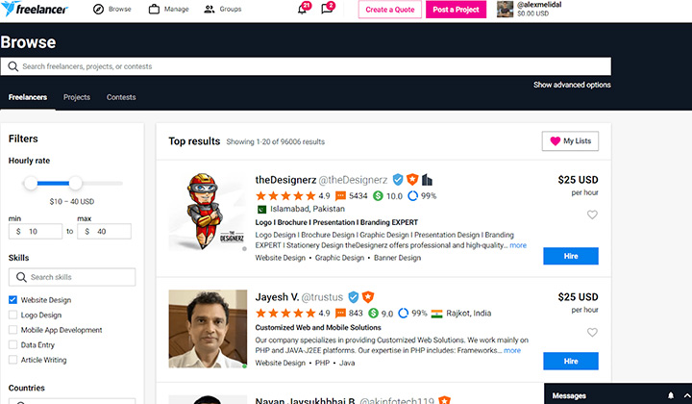Click the minimum hourly rate slider handle
This screenshot has width=692, height=404.
[31, 183]
